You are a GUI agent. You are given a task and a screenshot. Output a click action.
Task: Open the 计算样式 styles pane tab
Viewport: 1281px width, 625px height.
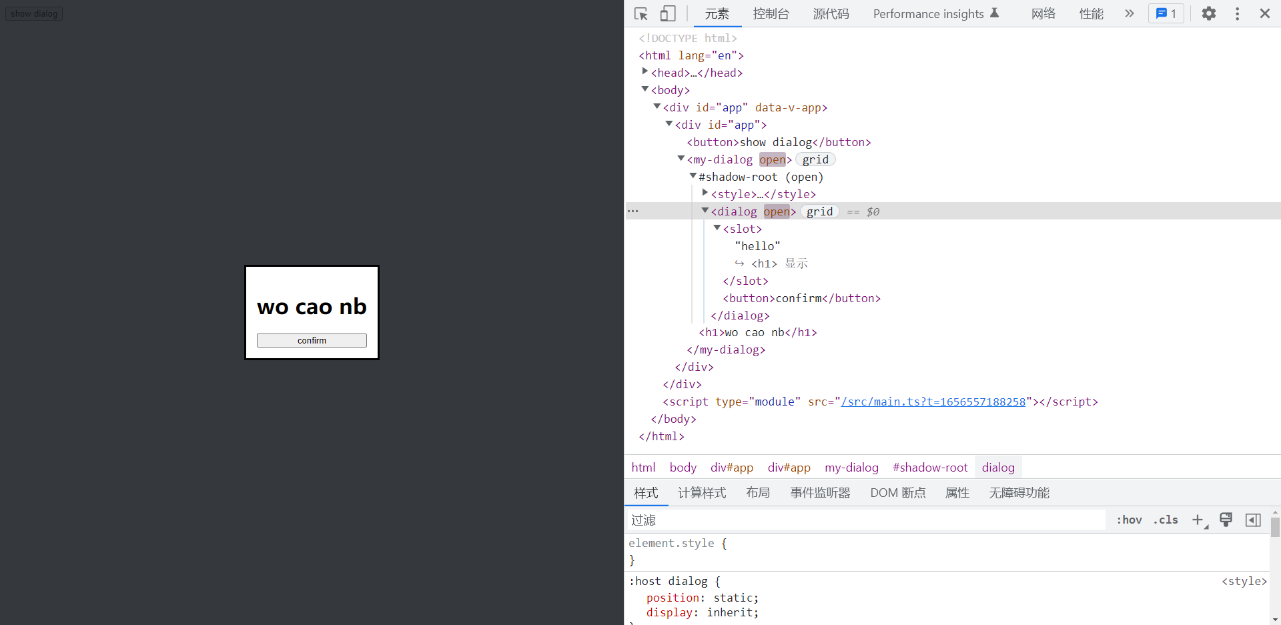(702, 493)
